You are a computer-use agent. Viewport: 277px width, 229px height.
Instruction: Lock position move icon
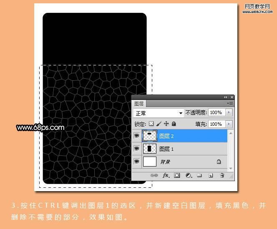pos(166,124)
